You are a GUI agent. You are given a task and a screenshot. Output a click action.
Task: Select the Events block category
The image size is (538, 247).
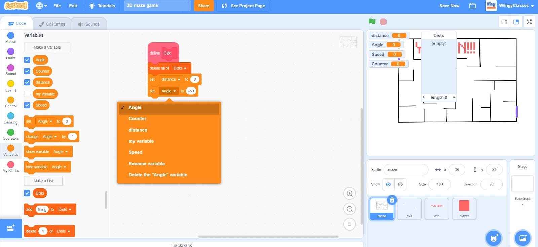tap(11, 86)
